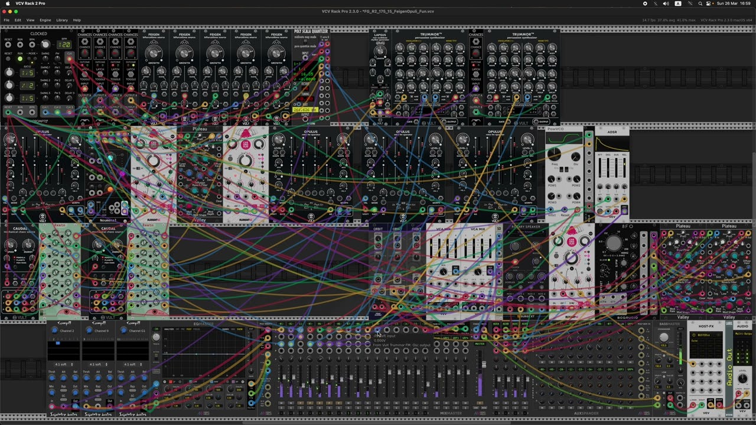Open the Help menu

(77, 20)
